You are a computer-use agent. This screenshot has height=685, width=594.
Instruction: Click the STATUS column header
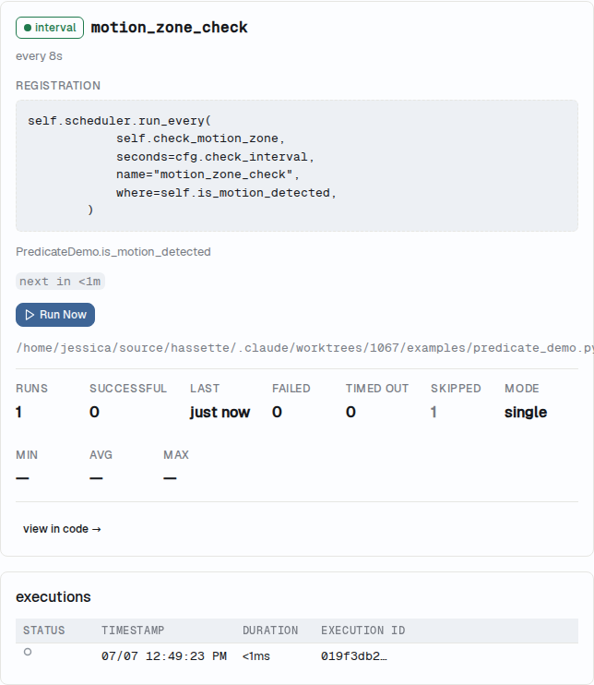(44, 631)
